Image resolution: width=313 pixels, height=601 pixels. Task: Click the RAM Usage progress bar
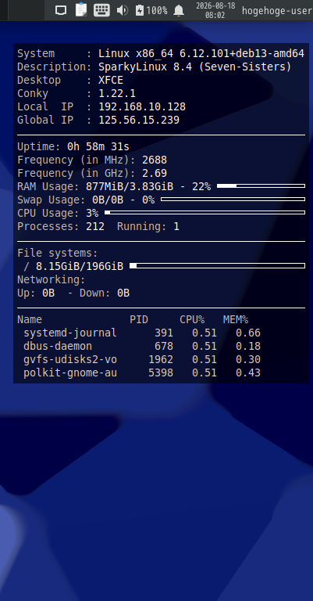click(x=261, y=186)
